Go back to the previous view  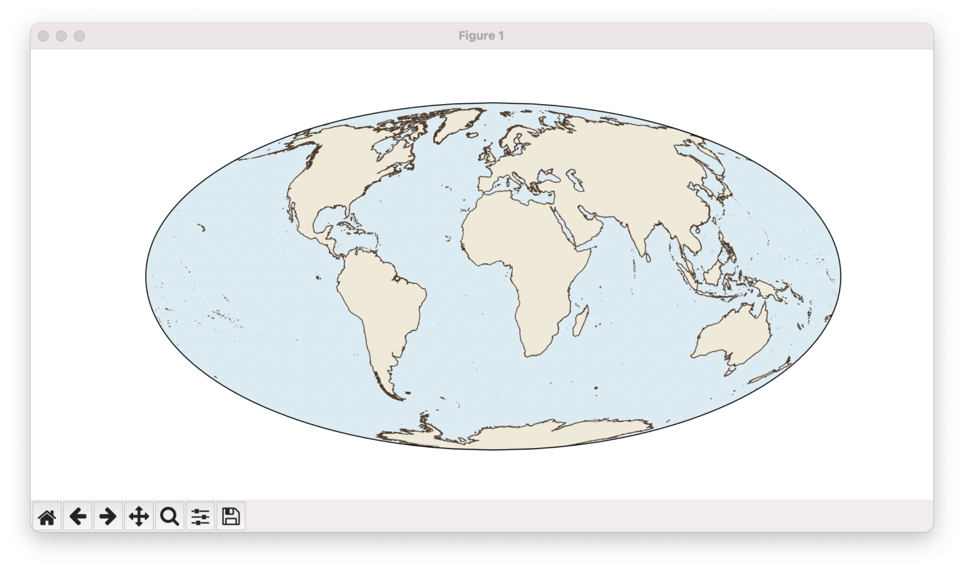(x=78, y=516)
